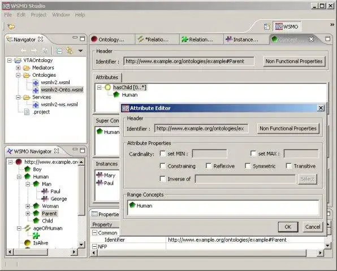The width and height of the screenshot is (337, 271).
Task: Close the Concept editor tab
Action: tap(311, 39)
